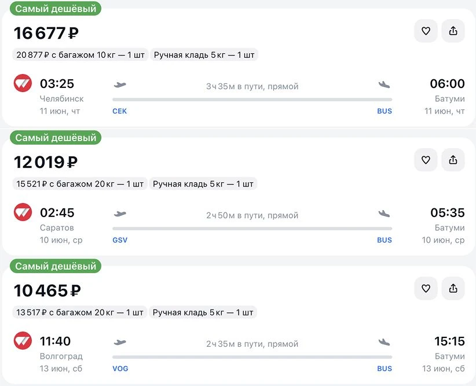Choose 13 517 ₽ fare with baggage
The width and height of the screenshot is (476, 386).
(79, 313)
